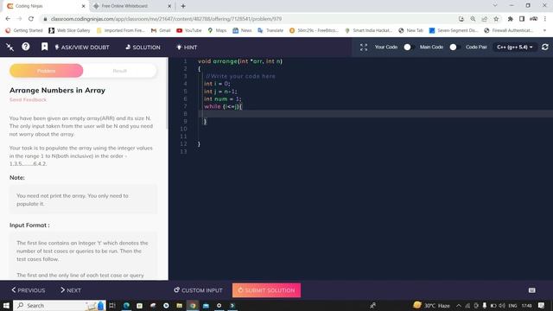Open the help question mark icon

(26, 47)
